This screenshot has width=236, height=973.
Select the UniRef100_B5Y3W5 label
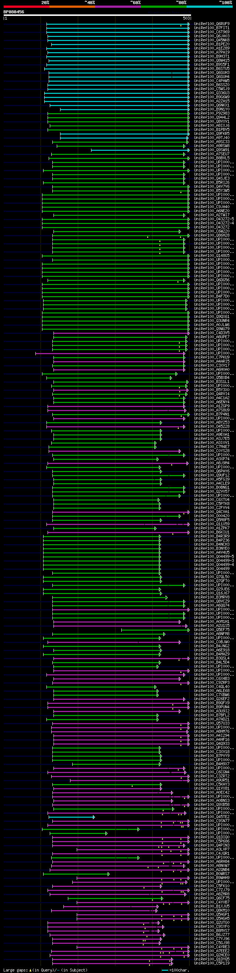pyautogui.click(x=212, y=191)
